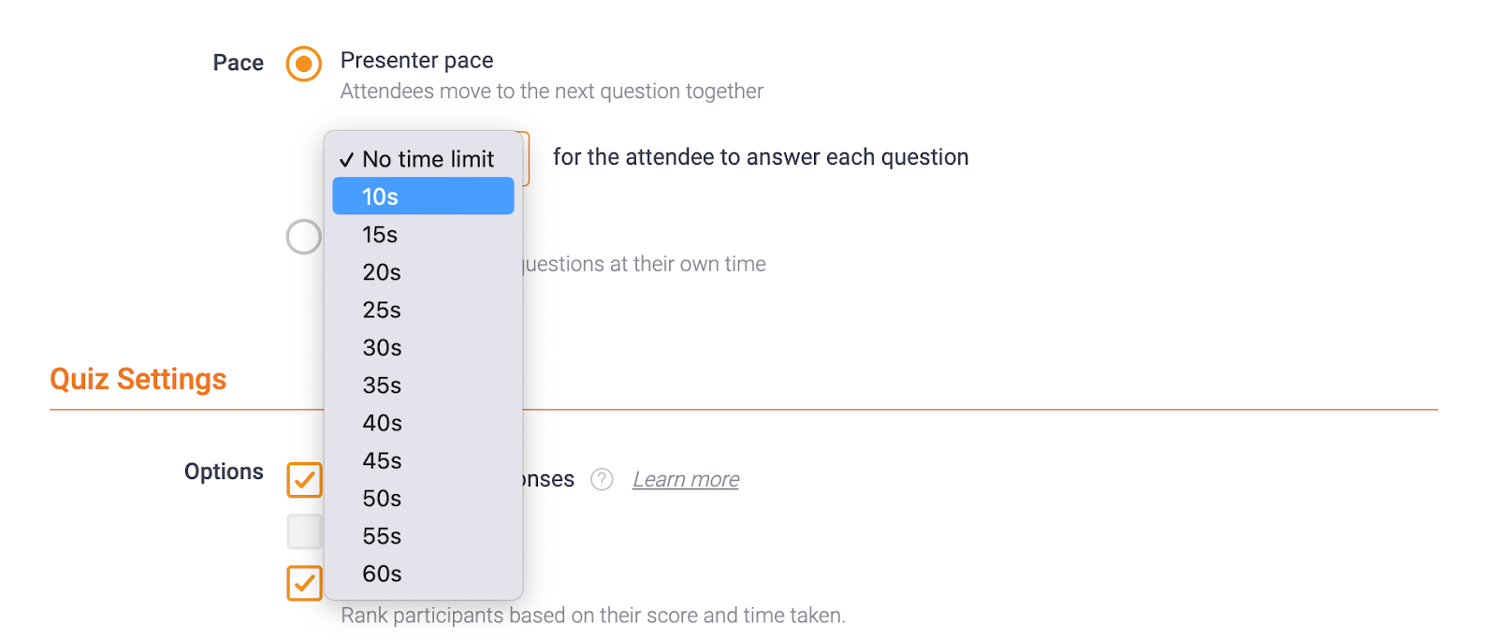Select "15s" from the time dropdown

tap(423, 234)
